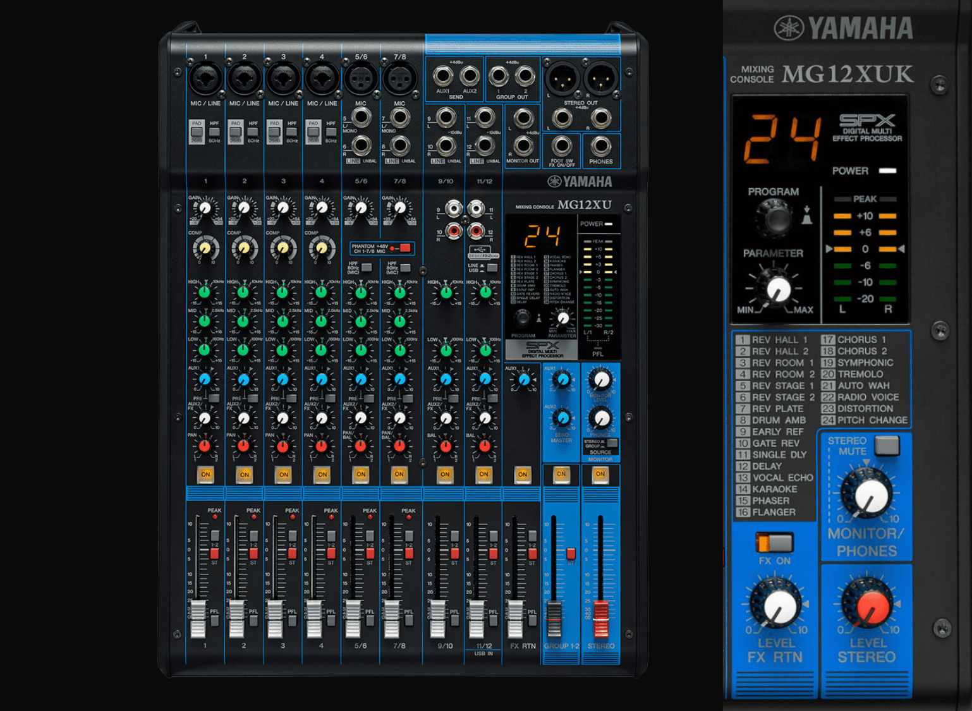Click 'PITCH CHANGE' in the effect list
The height and width of the screenshot is (711, 972).
pyautogui.click(x=873, y=420)
